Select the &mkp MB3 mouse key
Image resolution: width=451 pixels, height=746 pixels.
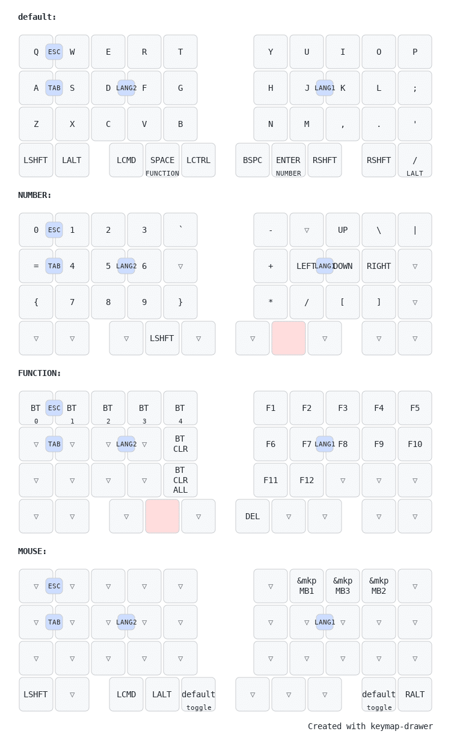(x=343, y=586)
